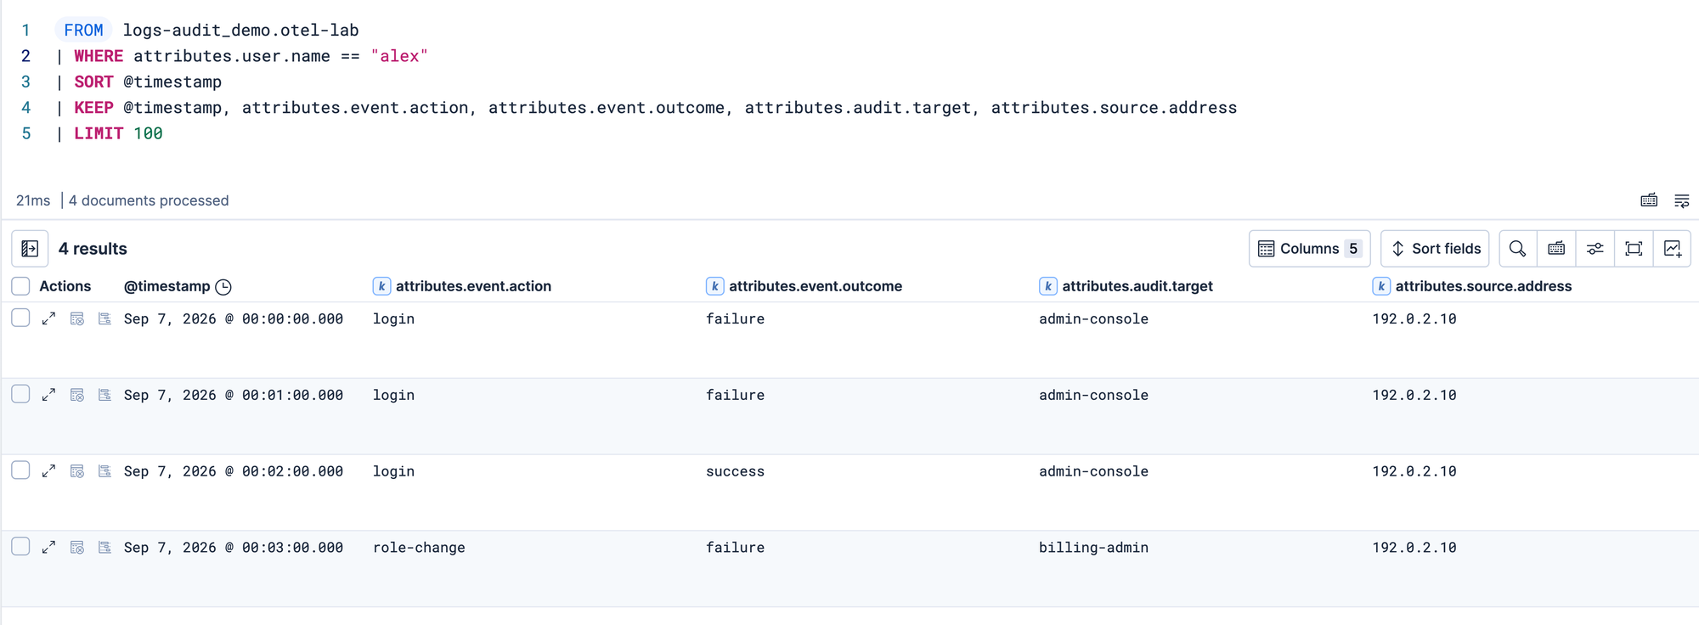Expand the role-change row details

(x=49, y=548)
